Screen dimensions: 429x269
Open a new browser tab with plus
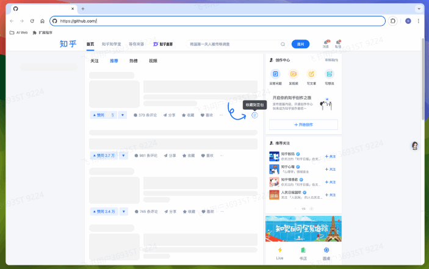[83, 9]
